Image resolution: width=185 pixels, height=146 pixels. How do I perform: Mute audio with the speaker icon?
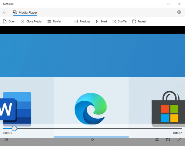click(x=6, y=140)
